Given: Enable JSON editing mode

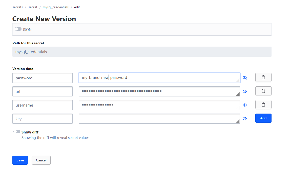Looking at the screenshot, I should (18, 29).
